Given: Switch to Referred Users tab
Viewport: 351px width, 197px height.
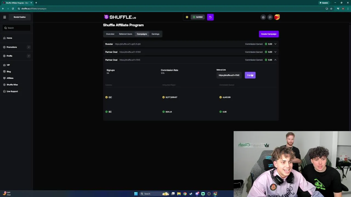Looking at the screenshot, I should coord(126,34).
